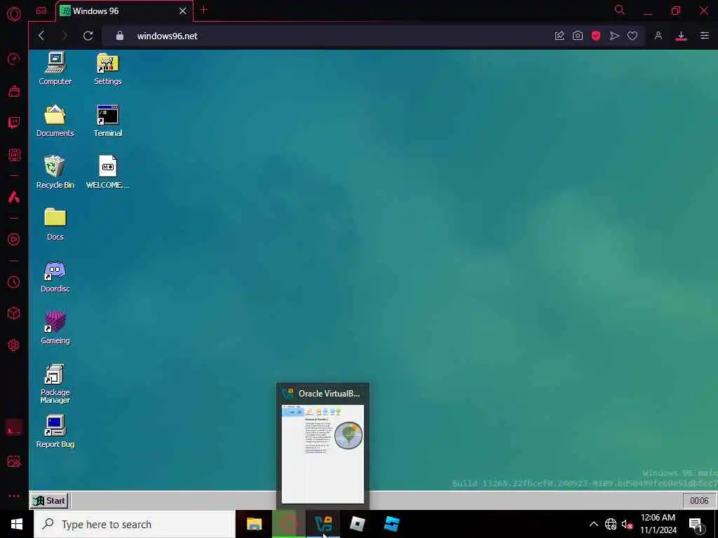Open the ad blocker shield icon
Image resolution: width=718 pixels, height=538 pixels.
coord(596,36)
